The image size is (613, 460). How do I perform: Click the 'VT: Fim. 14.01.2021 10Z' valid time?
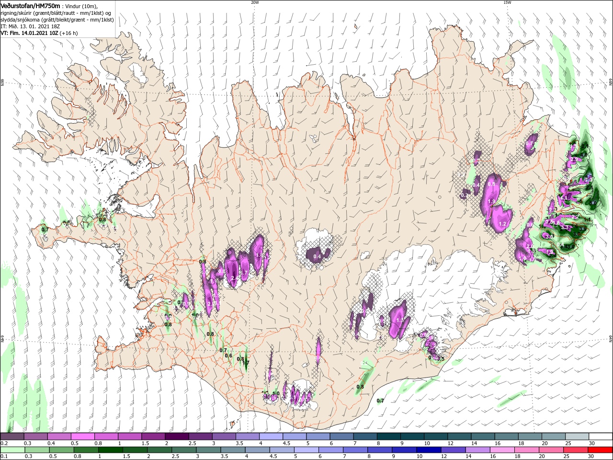pos(29,33)
